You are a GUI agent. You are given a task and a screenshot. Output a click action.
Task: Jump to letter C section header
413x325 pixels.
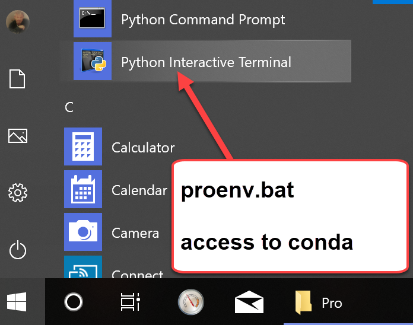[x=69, y=107]
